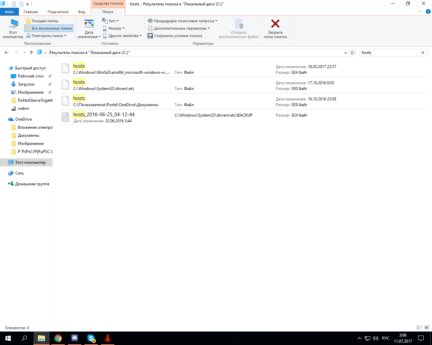Switch to large icons view in status bar

[x=427, y=327]
